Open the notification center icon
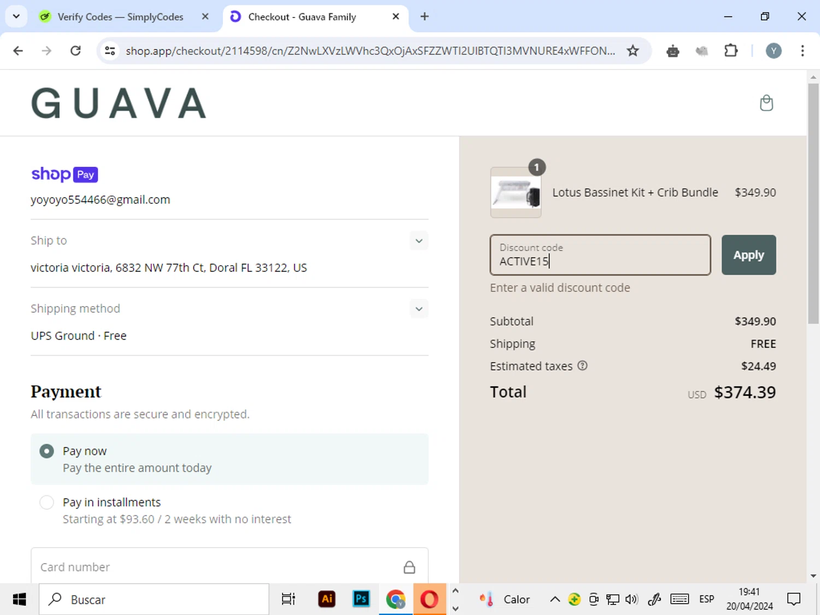 (794, 599)
